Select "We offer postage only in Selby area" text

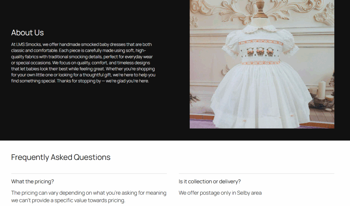[220, 193]
